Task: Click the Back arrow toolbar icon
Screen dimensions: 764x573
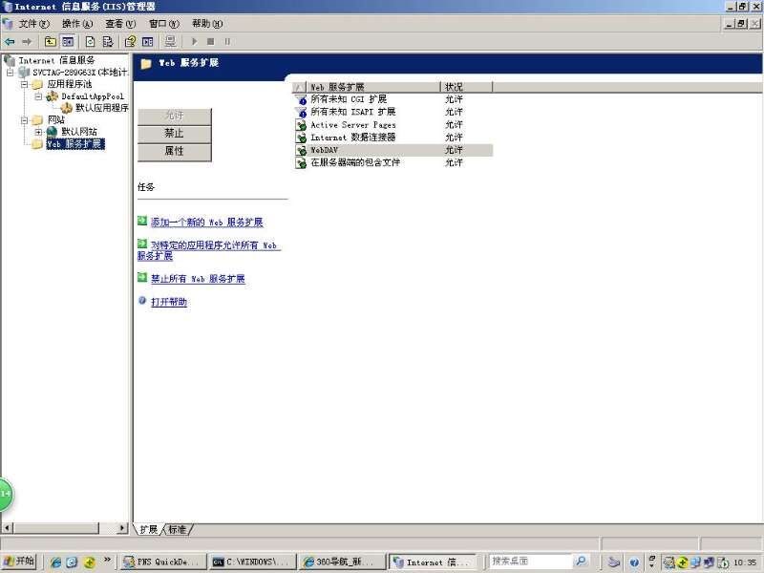Action: pos(10,41)
